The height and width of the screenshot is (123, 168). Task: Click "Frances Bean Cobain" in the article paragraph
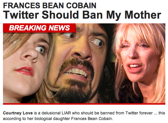[x=92, y=119]
